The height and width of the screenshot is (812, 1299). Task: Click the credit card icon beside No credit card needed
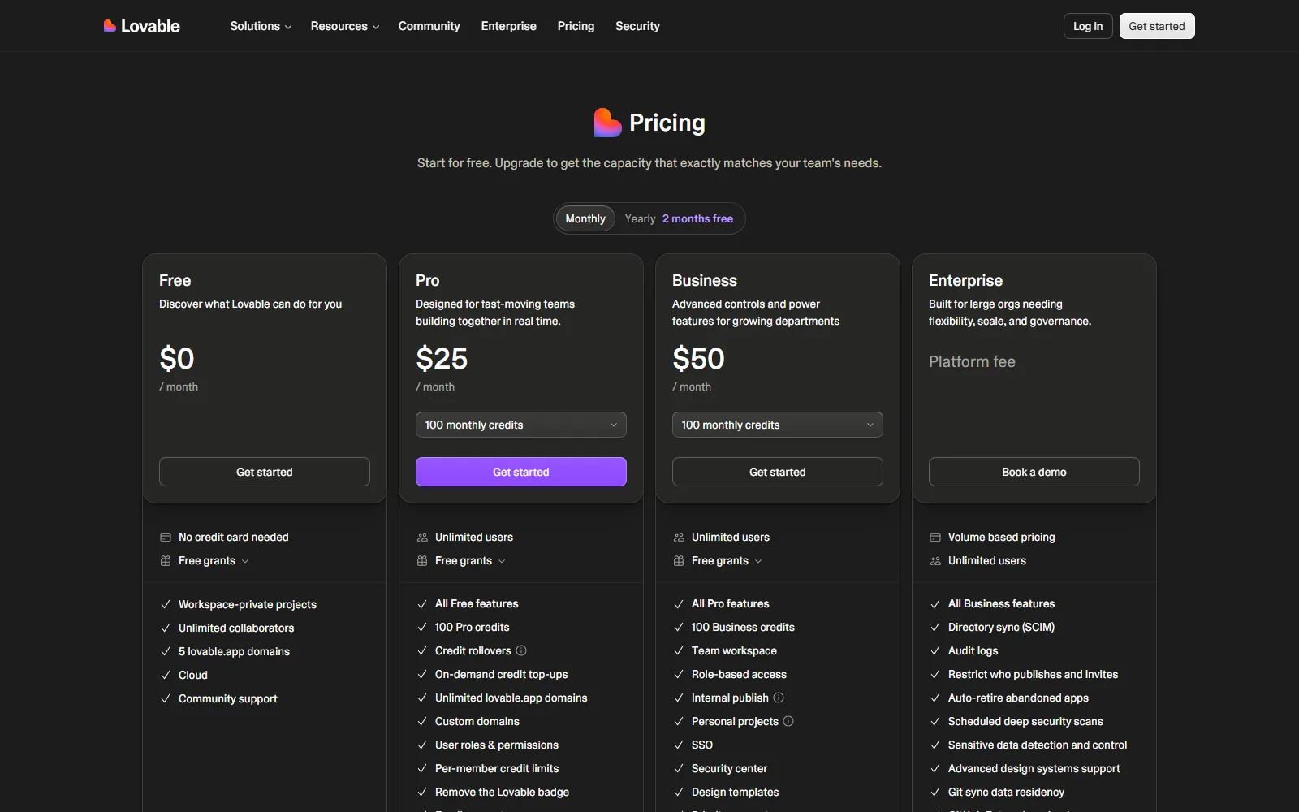pos(166,538)
